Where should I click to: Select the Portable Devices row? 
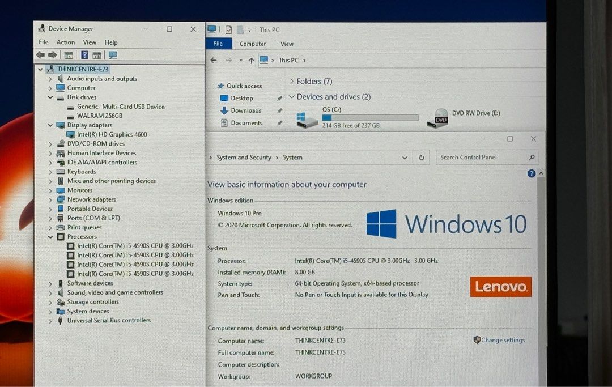coord(90,209)
